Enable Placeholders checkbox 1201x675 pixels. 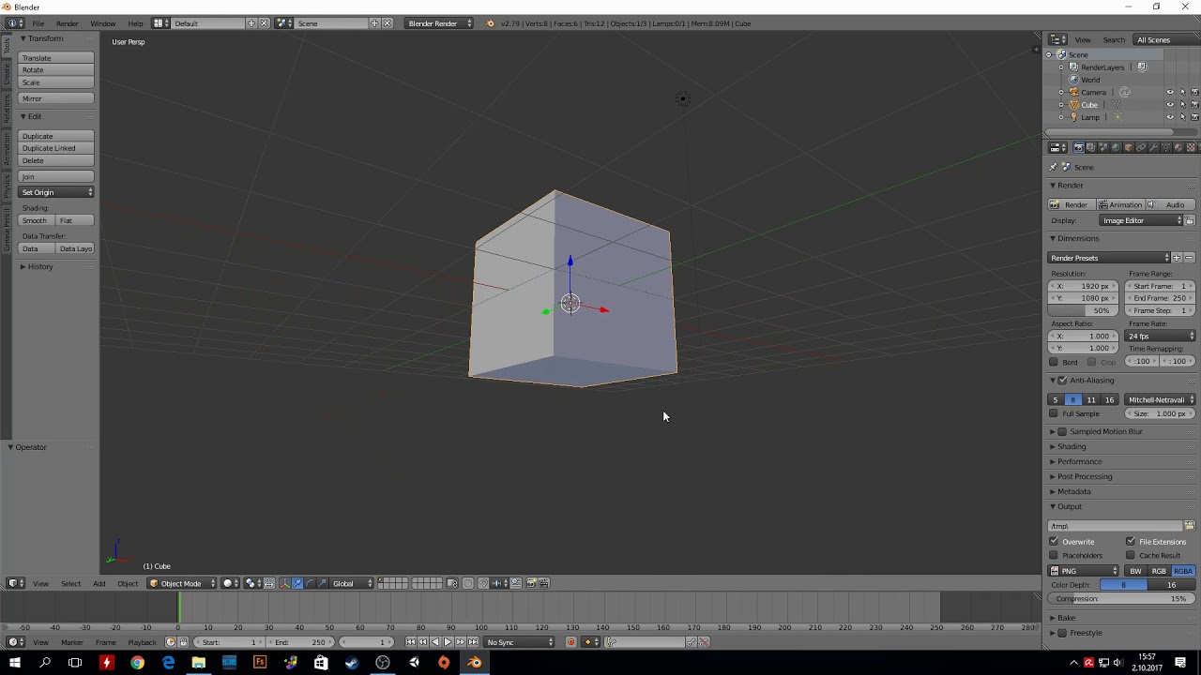1054,555
